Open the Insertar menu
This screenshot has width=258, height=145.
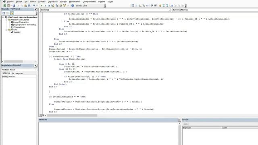click(x=33, y=2)
